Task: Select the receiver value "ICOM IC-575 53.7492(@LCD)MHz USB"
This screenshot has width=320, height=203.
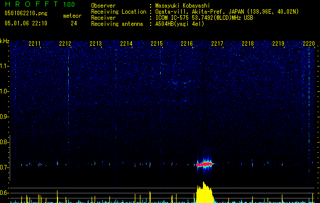Action: pos(204,18)
